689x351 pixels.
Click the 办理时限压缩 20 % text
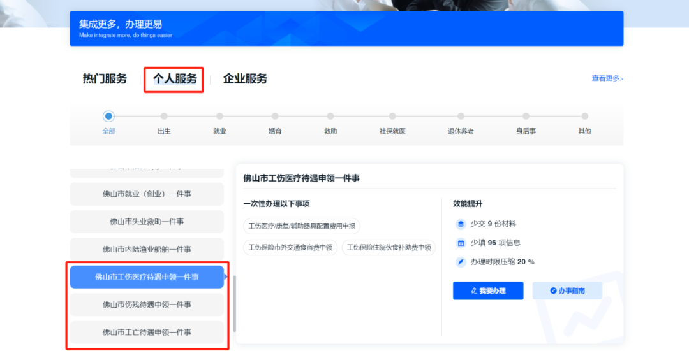(x=502, y=261)
